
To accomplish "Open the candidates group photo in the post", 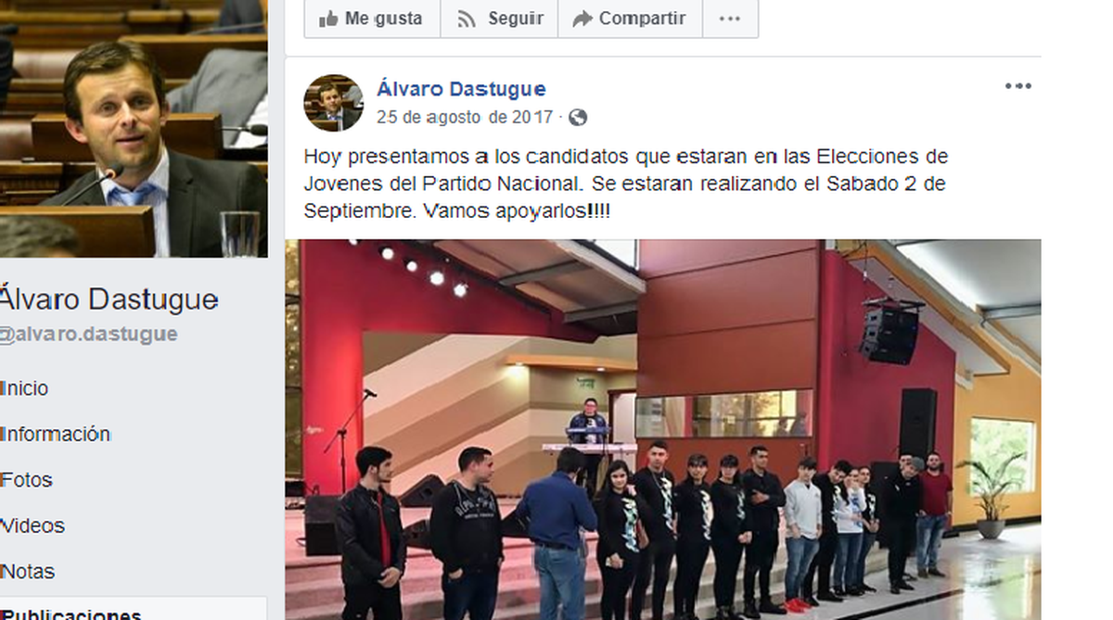I will click(662, 430).
